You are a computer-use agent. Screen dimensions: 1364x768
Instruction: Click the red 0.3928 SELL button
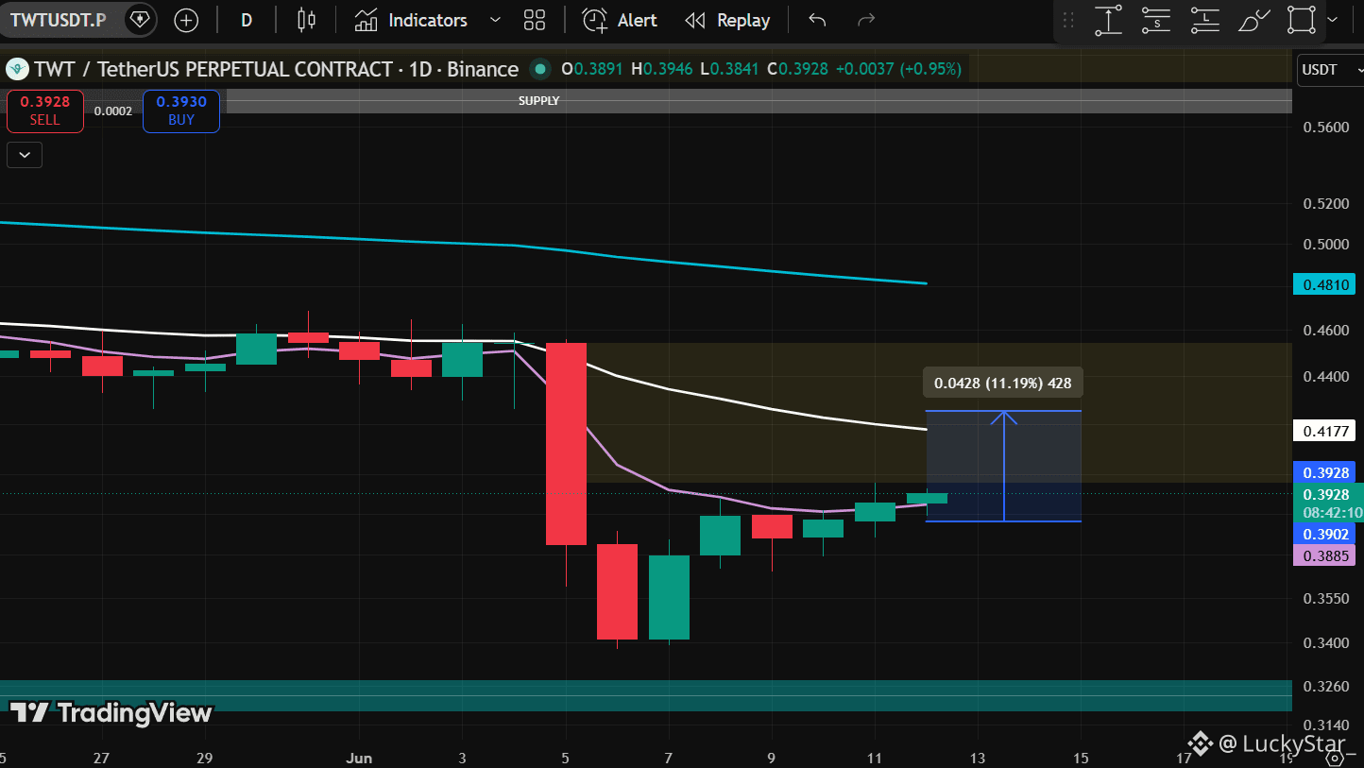tap(45, 111)
